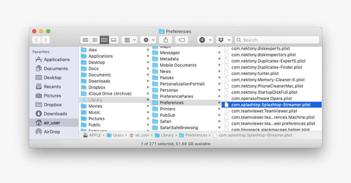
Task: Select the Printers folder
Action: tap(186, 109)
